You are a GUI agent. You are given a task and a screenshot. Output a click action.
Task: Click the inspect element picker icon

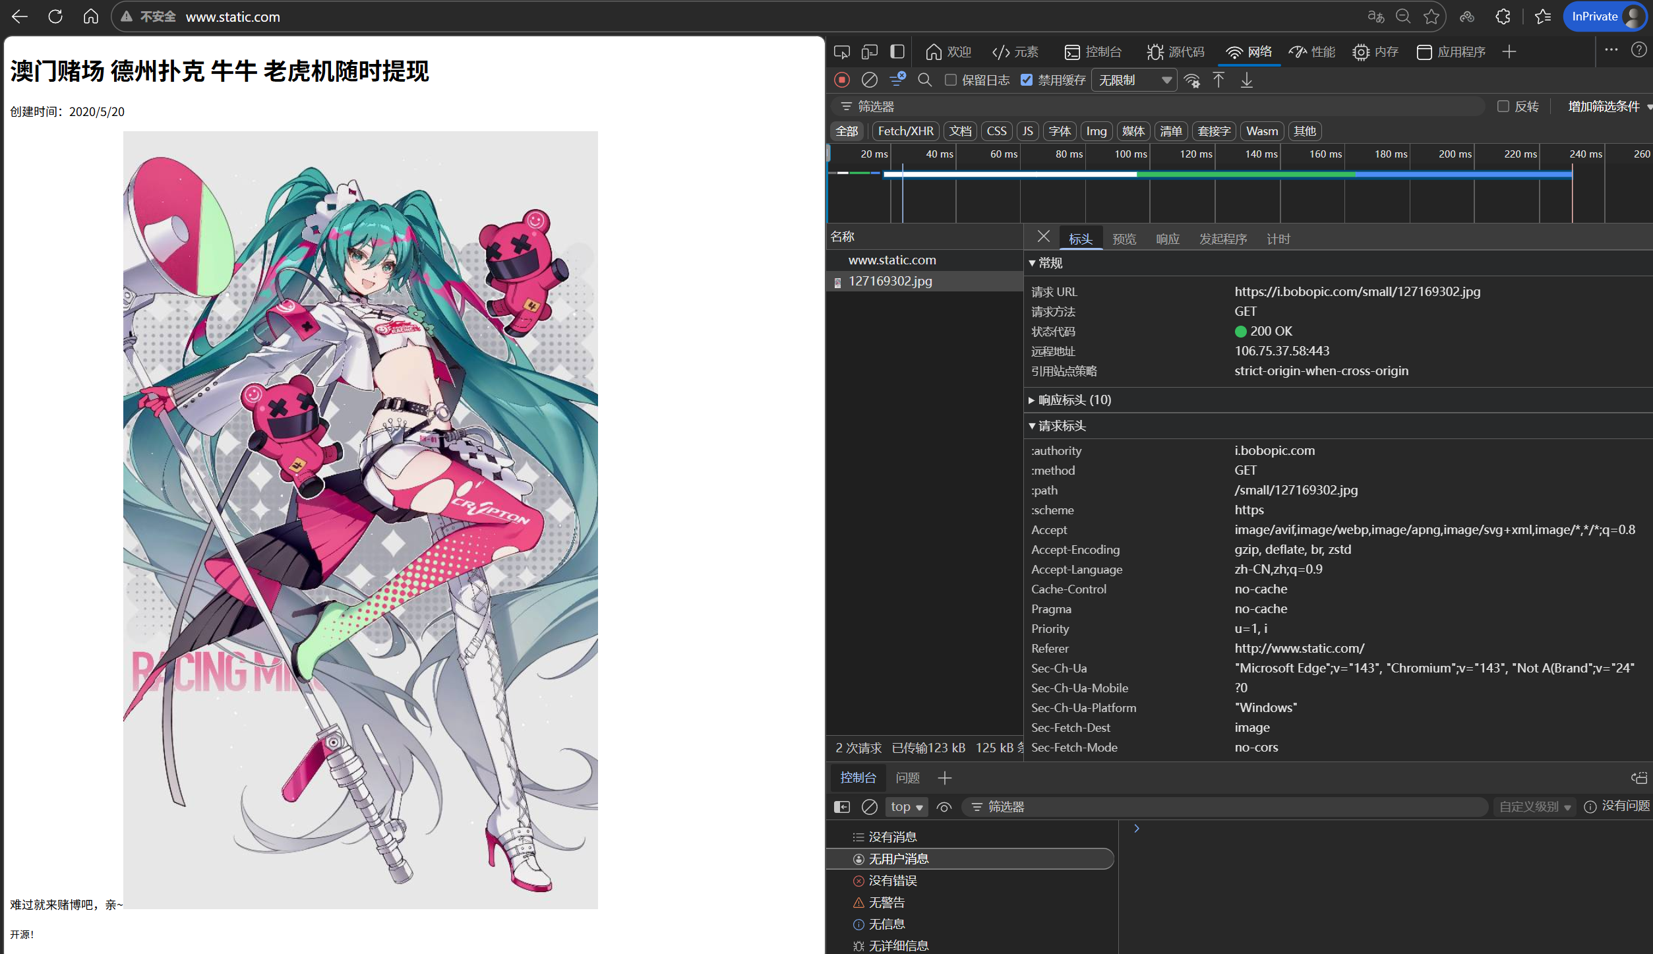[842, 52]
